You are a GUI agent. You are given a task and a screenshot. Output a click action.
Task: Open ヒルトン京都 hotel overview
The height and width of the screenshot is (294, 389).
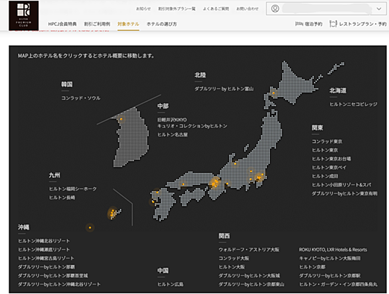pos(312,267)
